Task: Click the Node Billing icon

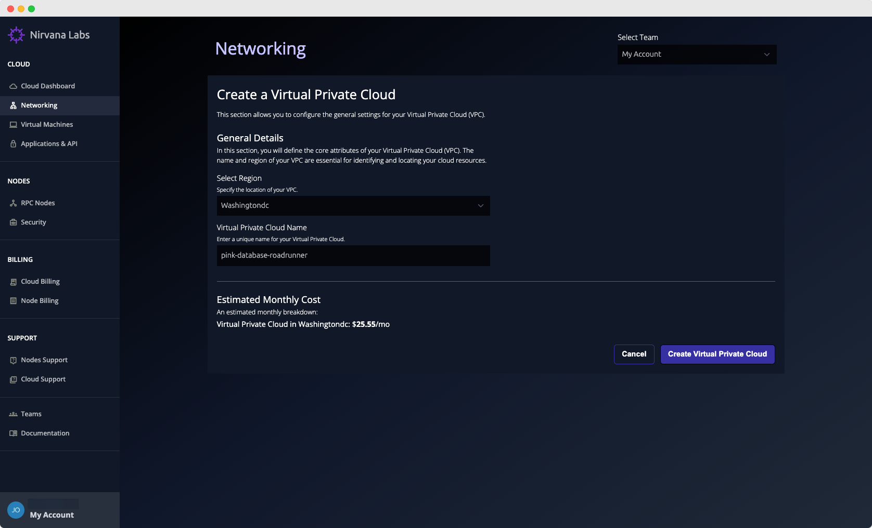Action: tap(14, 301)
